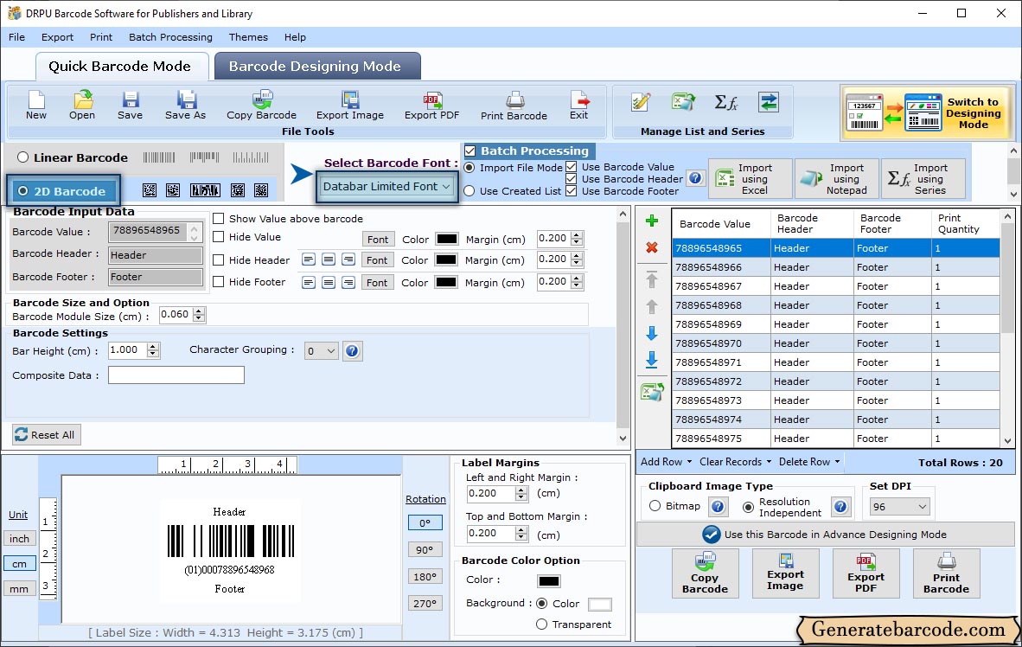Image resolution: width=1022 pixels, height=647 pixels.
Task: Click the Save As icon
Action: pyautogui.click(x=185, y=106)
